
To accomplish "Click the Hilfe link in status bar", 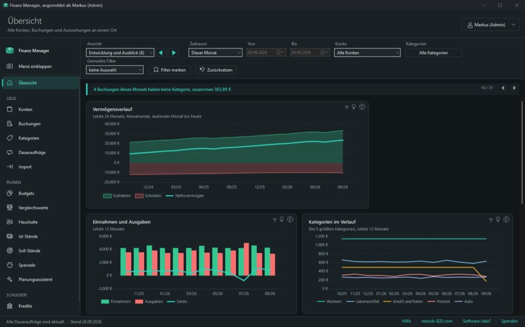I will click(x=406, y=321).
